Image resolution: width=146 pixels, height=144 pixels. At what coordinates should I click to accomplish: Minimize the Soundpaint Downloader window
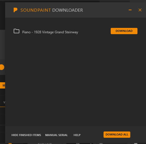click(x=130, y=10)
